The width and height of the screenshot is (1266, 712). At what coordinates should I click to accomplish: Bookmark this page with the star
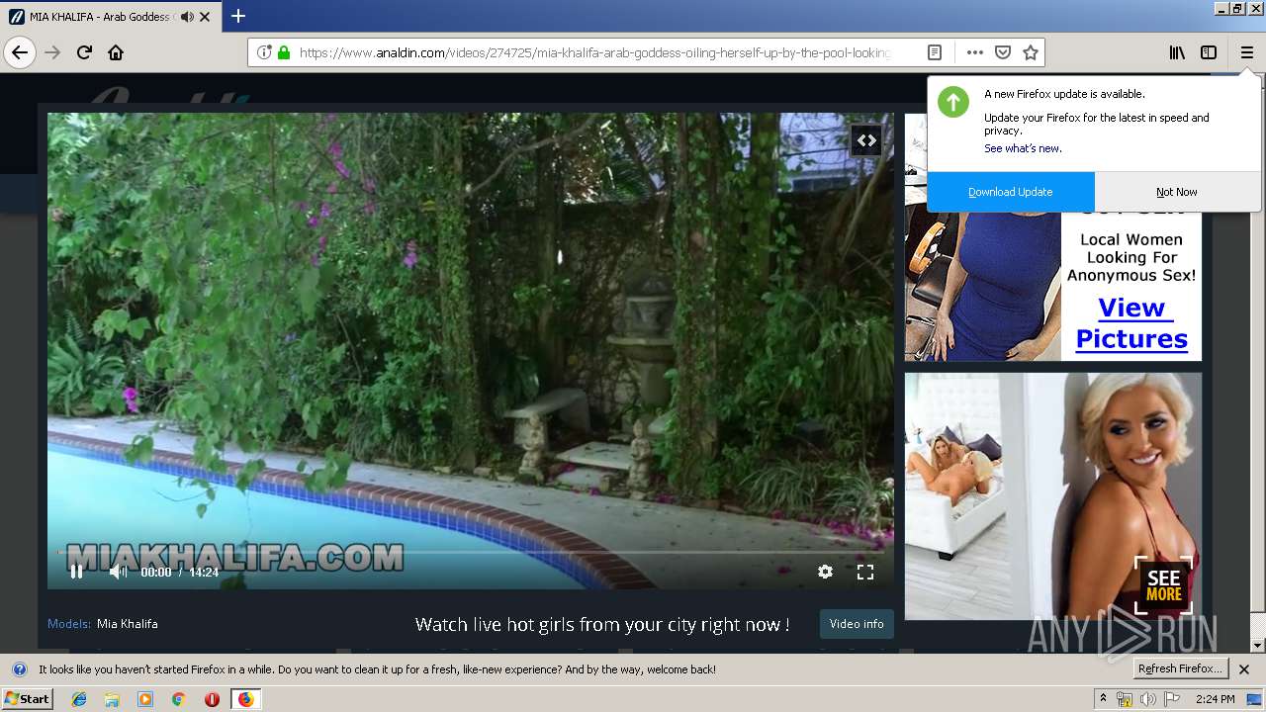tap(1031, 52)
